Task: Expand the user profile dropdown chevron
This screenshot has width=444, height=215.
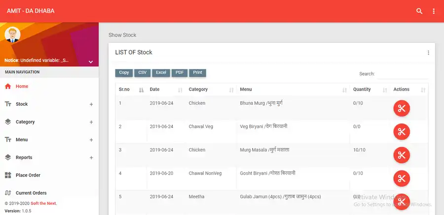Action: [91, 62]
